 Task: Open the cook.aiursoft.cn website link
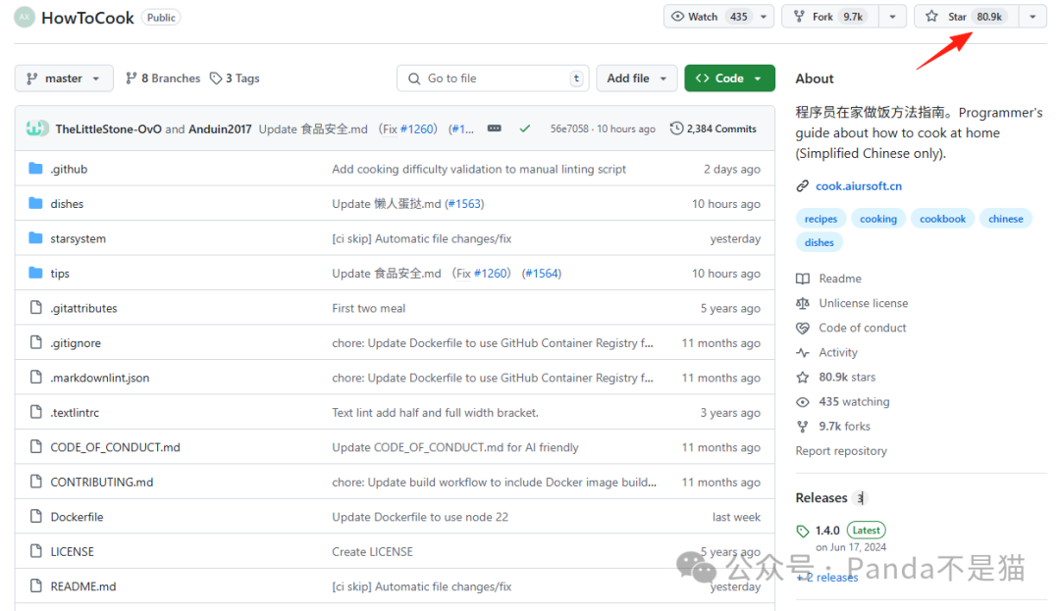click(859, 185)
